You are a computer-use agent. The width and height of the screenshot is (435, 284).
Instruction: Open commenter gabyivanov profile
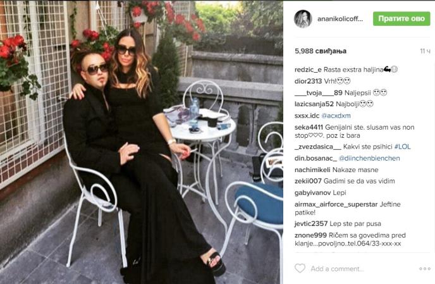click(312, 193)
